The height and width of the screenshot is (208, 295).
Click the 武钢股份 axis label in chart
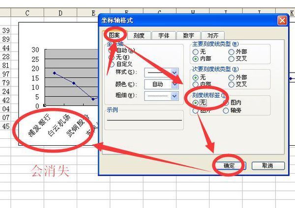(78, 126)
